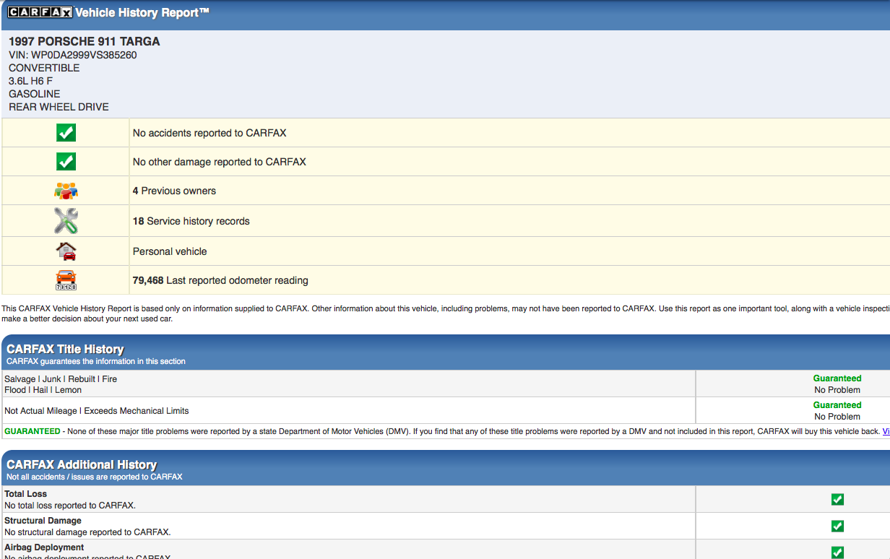Click 'No Problem' in the Salvage row
The image size is (890, 559).
tap(837, 390)
